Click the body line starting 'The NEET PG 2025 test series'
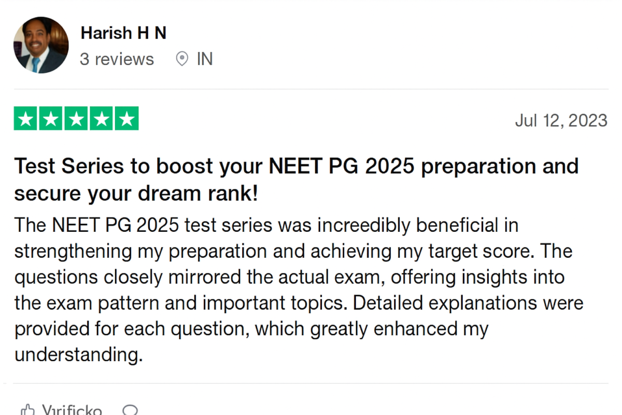Image resolution: width=622 pixels, height=415 pixels. pos(266,225)
